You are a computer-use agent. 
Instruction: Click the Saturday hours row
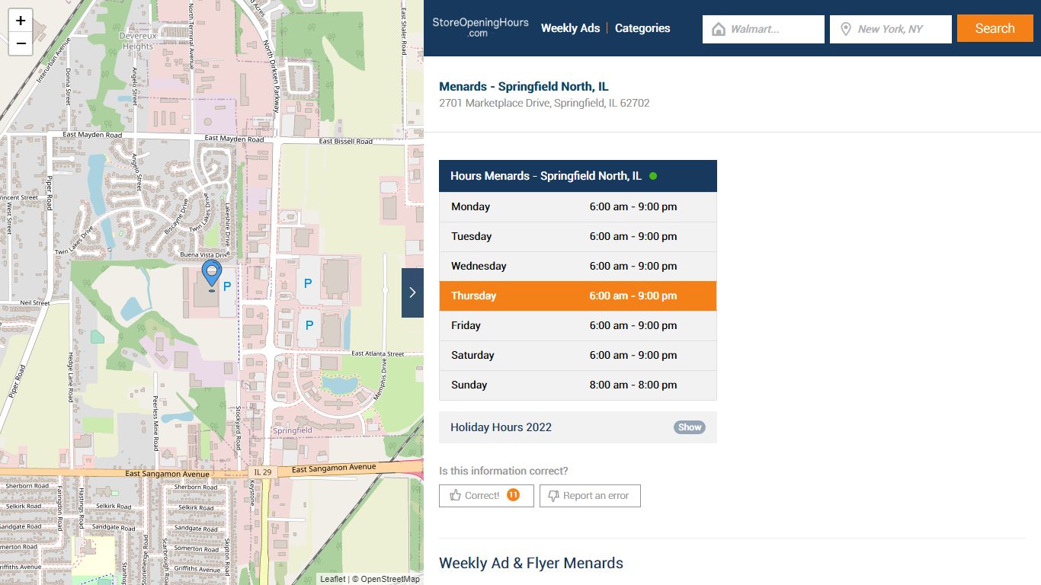(578, 356)
